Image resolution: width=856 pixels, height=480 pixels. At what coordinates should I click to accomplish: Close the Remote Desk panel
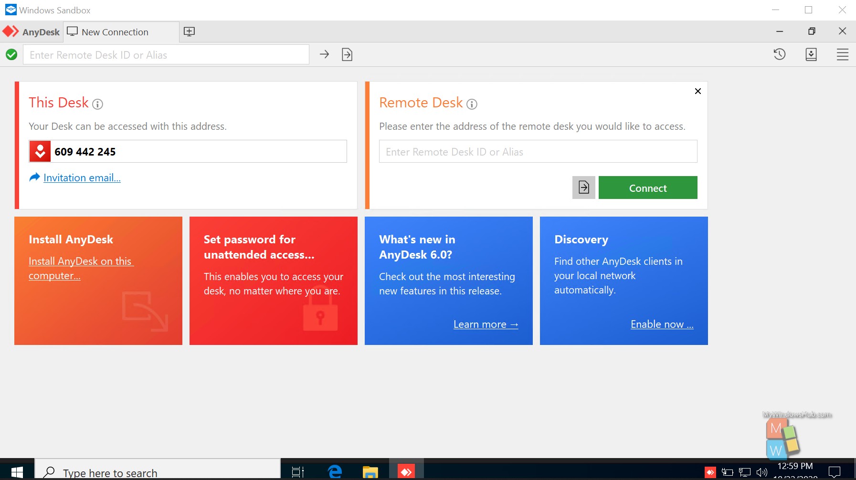[698, 91]
